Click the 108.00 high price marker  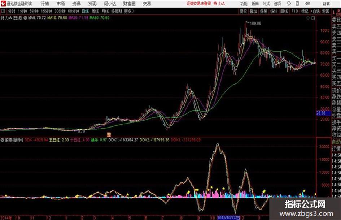[255, 23]
